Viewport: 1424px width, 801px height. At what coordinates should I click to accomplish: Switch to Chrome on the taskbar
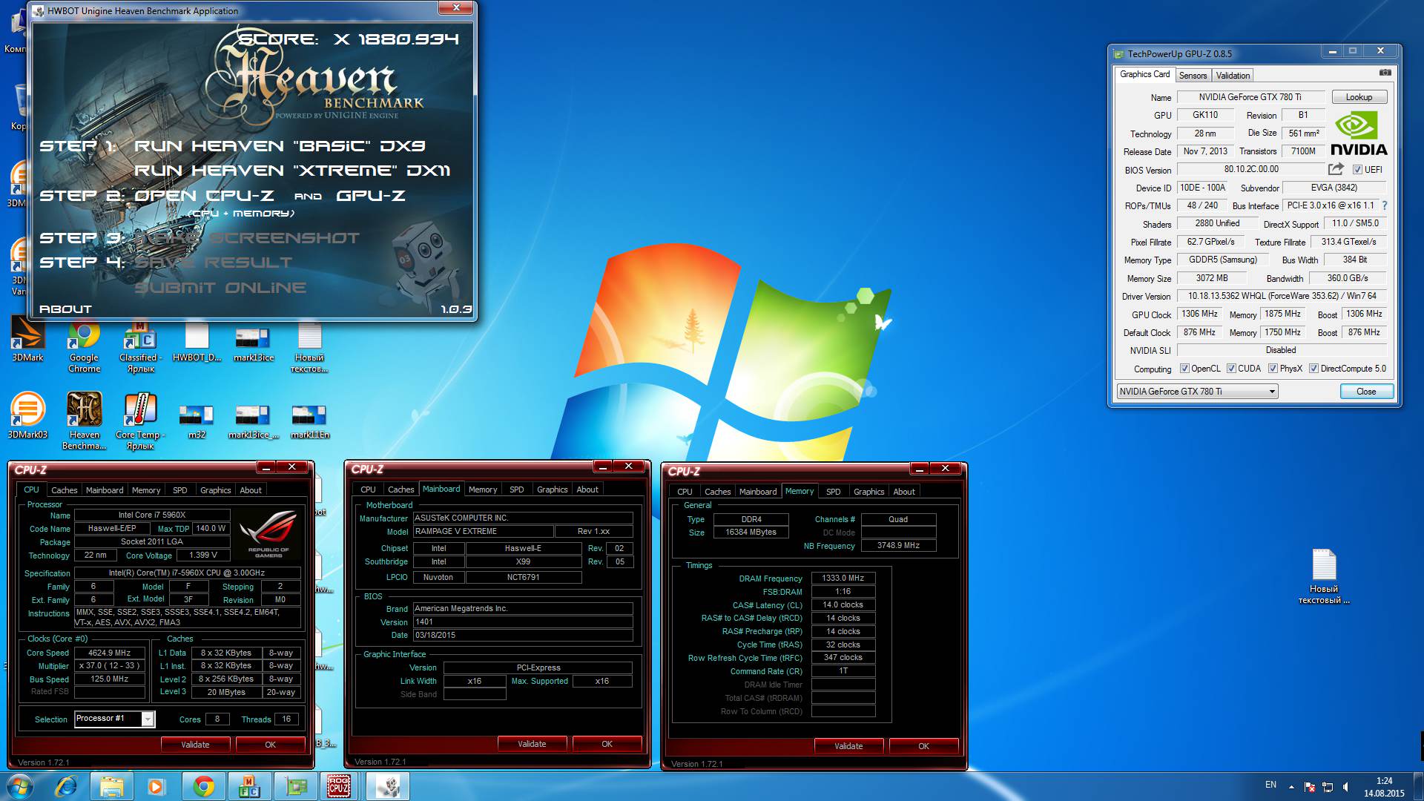coord(203,786)
